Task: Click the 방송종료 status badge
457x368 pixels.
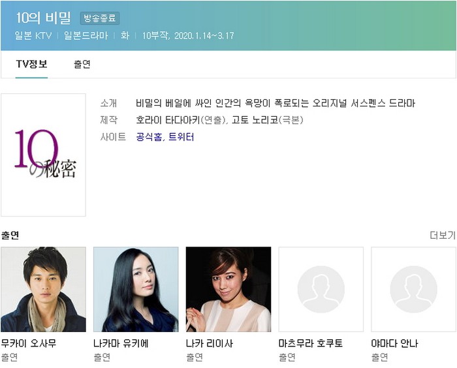Action: 100,18
